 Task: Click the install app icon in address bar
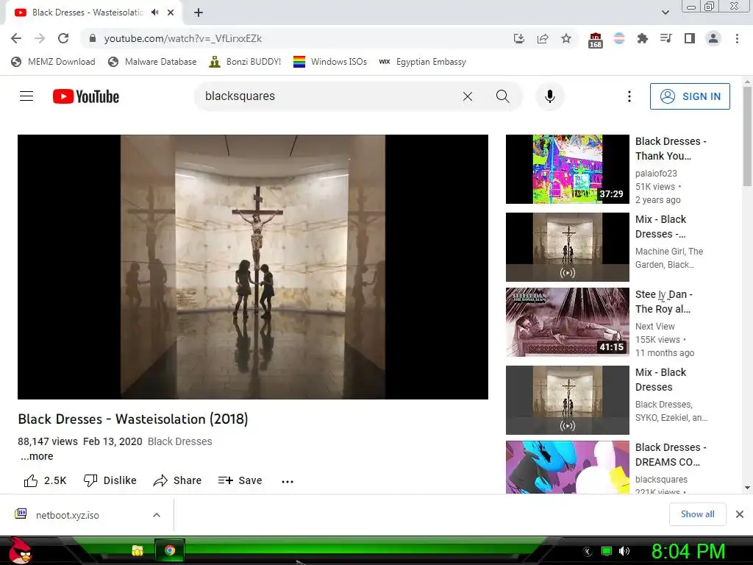[518, 38]
